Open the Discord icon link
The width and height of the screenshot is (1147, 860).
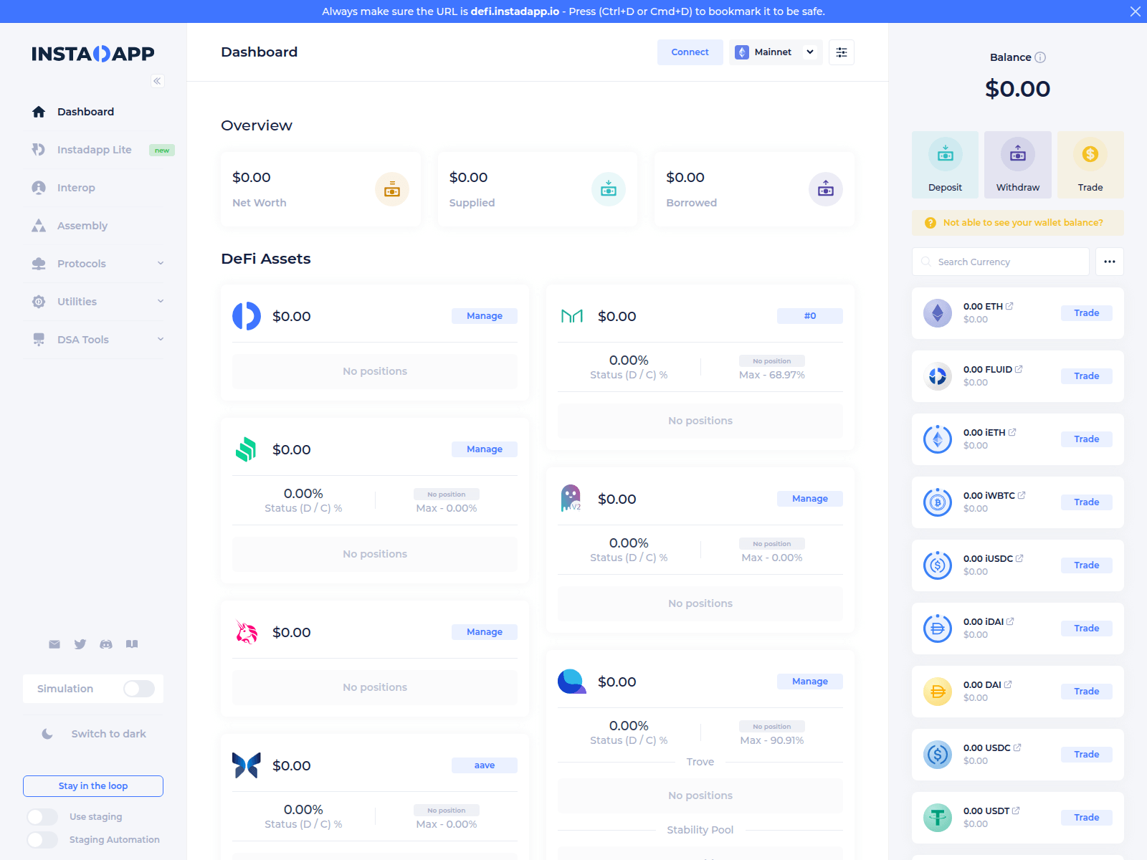click(106, 644)
